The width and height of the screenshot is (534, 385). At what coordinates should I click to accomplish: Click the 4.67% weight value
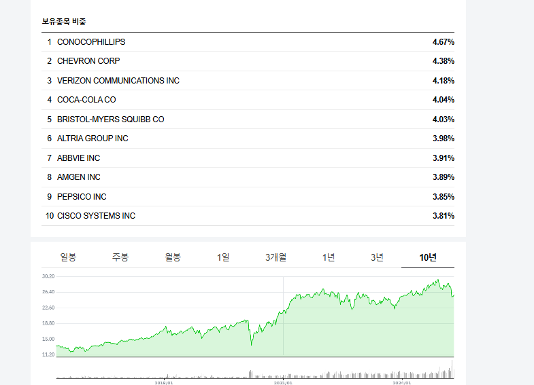pos(444,42)
